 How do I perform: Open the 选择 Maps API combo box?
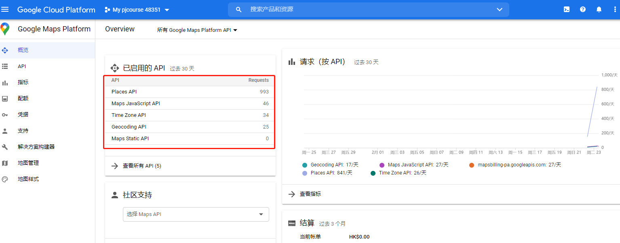click(196, 214)
